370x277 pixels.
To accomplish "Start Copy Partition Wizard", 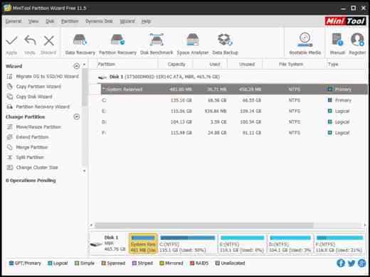I will pyautogui.click(x=34, y=87).
